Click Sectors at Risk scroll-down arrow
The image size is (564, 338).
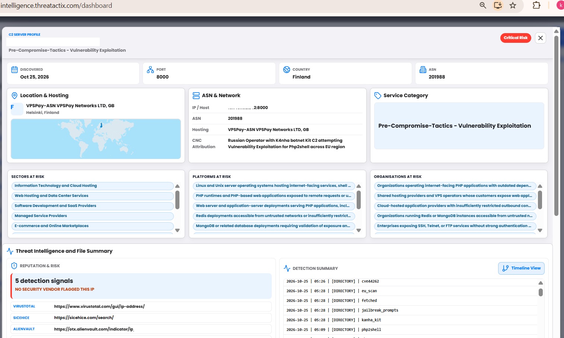pos(178,230)
